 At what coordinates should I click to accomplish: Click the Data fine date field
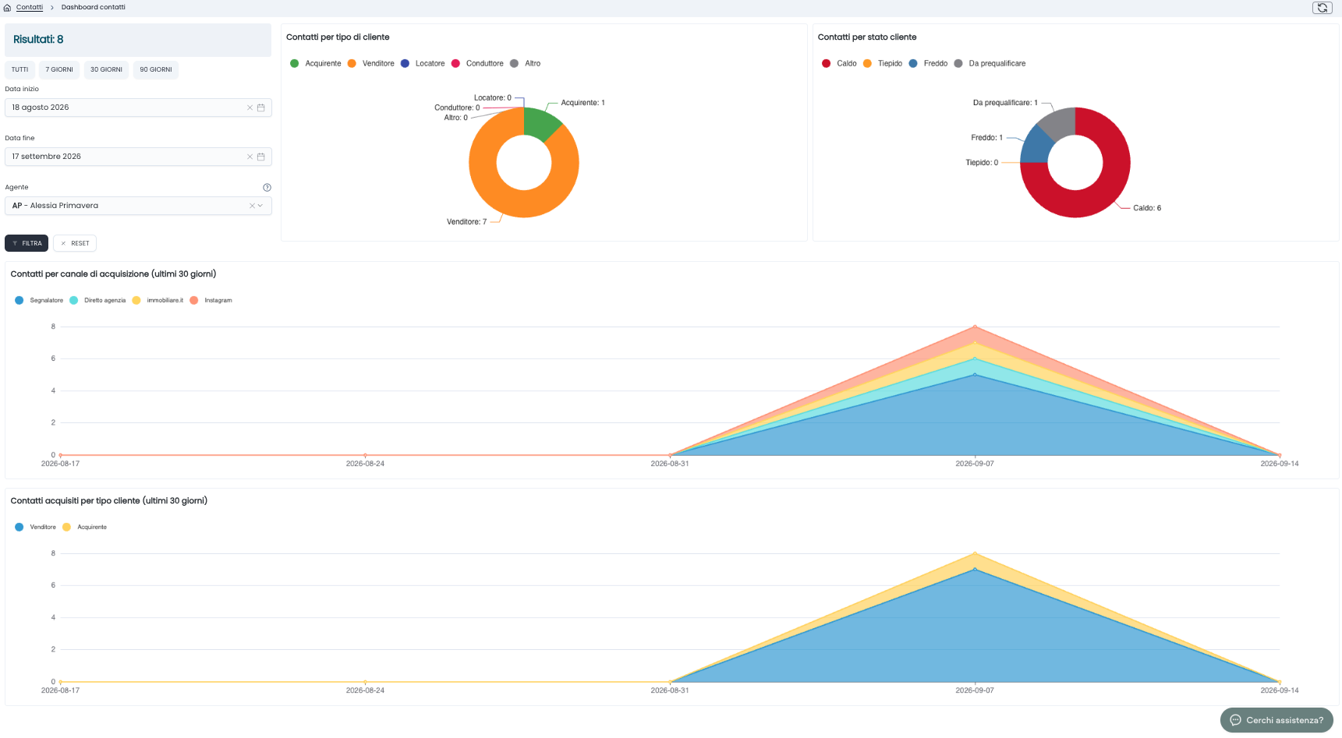[138, 157]
